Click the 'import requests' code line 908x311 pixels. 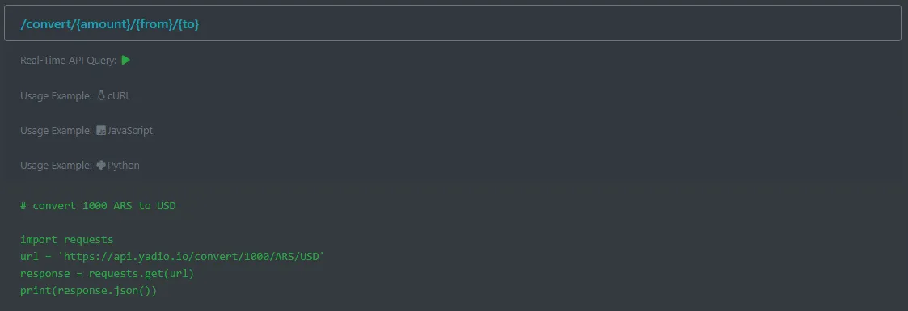tap(66, 239)
